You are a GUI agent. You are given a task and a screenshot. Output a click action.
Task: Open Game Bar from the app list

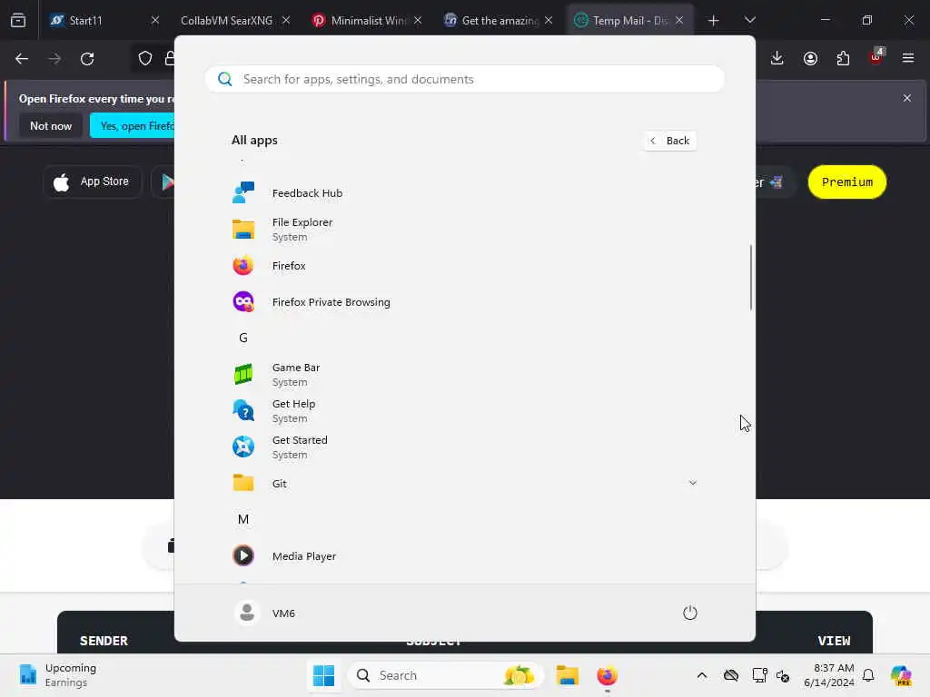[x=464, y=375]
